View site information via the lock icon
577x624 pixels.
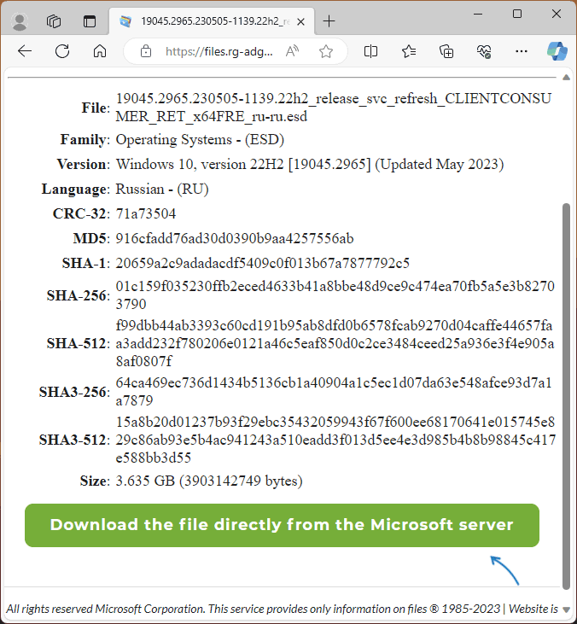[x=146, y=51]
